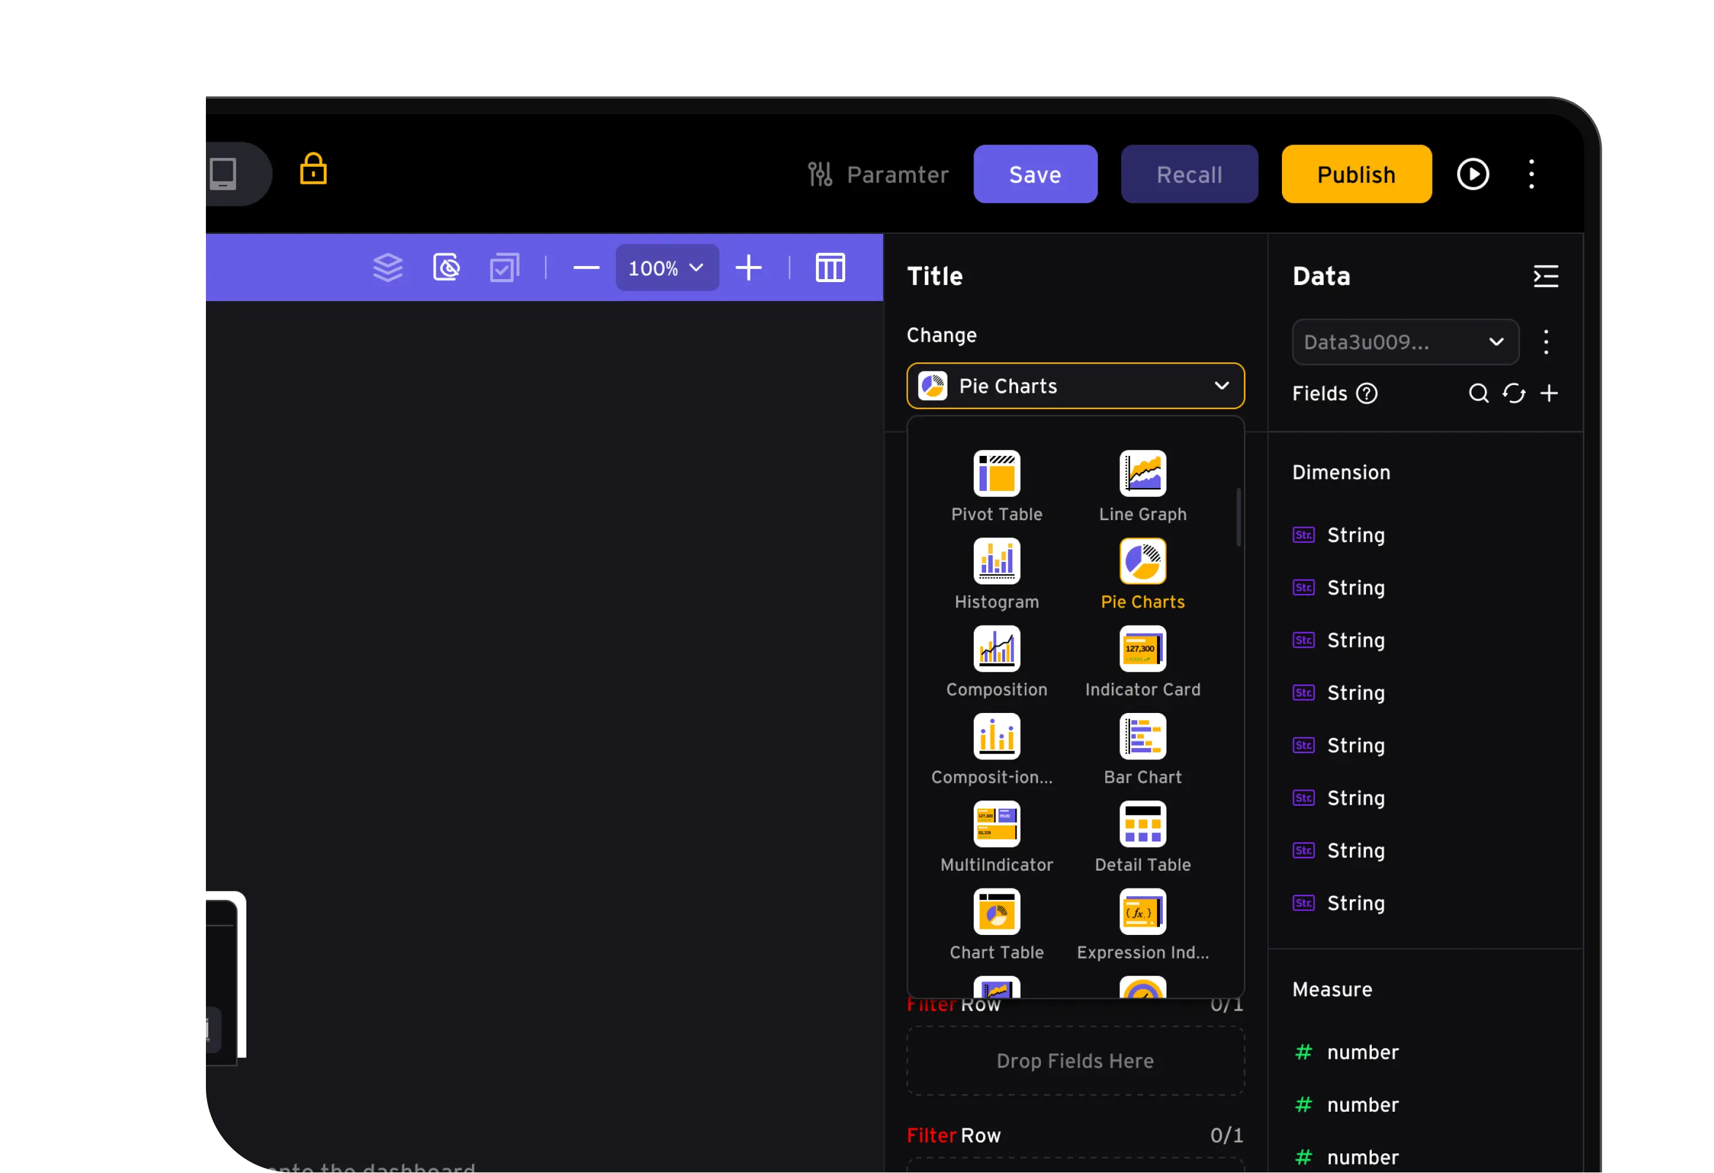This screenshot has width=1714, height=1173.
Task: Zoom in with the plus icon
Action: [x=749, y=268]
